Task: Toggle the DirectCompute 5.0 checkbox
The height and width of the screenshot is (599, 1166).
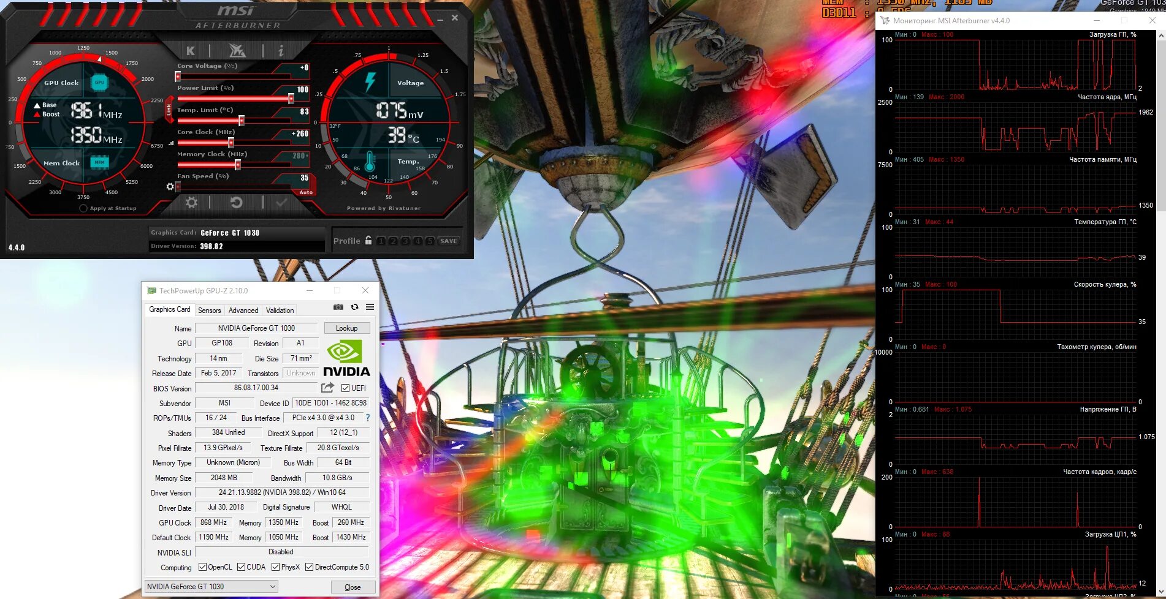Action: point(309,567)
